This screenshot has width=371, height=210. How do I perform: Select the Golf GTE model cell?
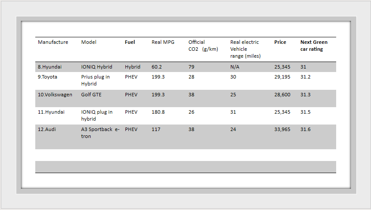91,95
